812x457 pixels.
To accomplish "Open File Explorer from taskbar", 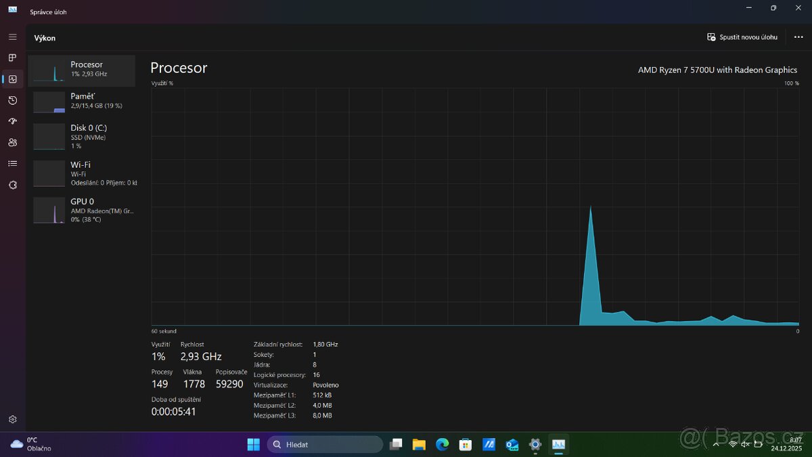I will [x=419, y=444].
